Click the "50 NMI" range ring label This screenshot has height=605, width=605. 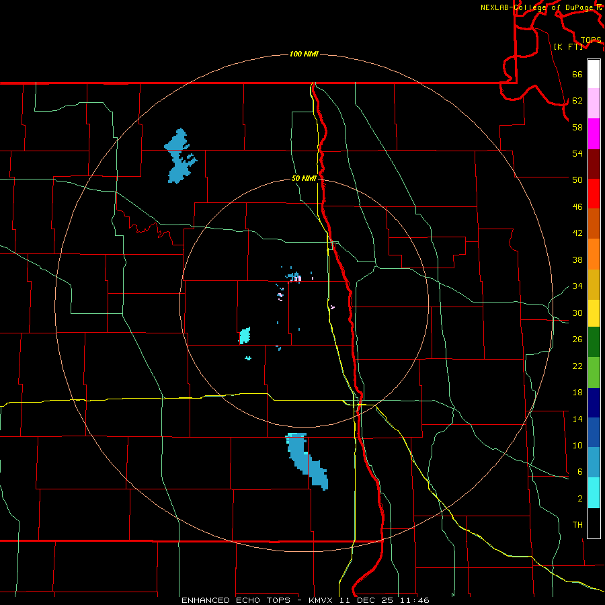click(x=304, y=178)
